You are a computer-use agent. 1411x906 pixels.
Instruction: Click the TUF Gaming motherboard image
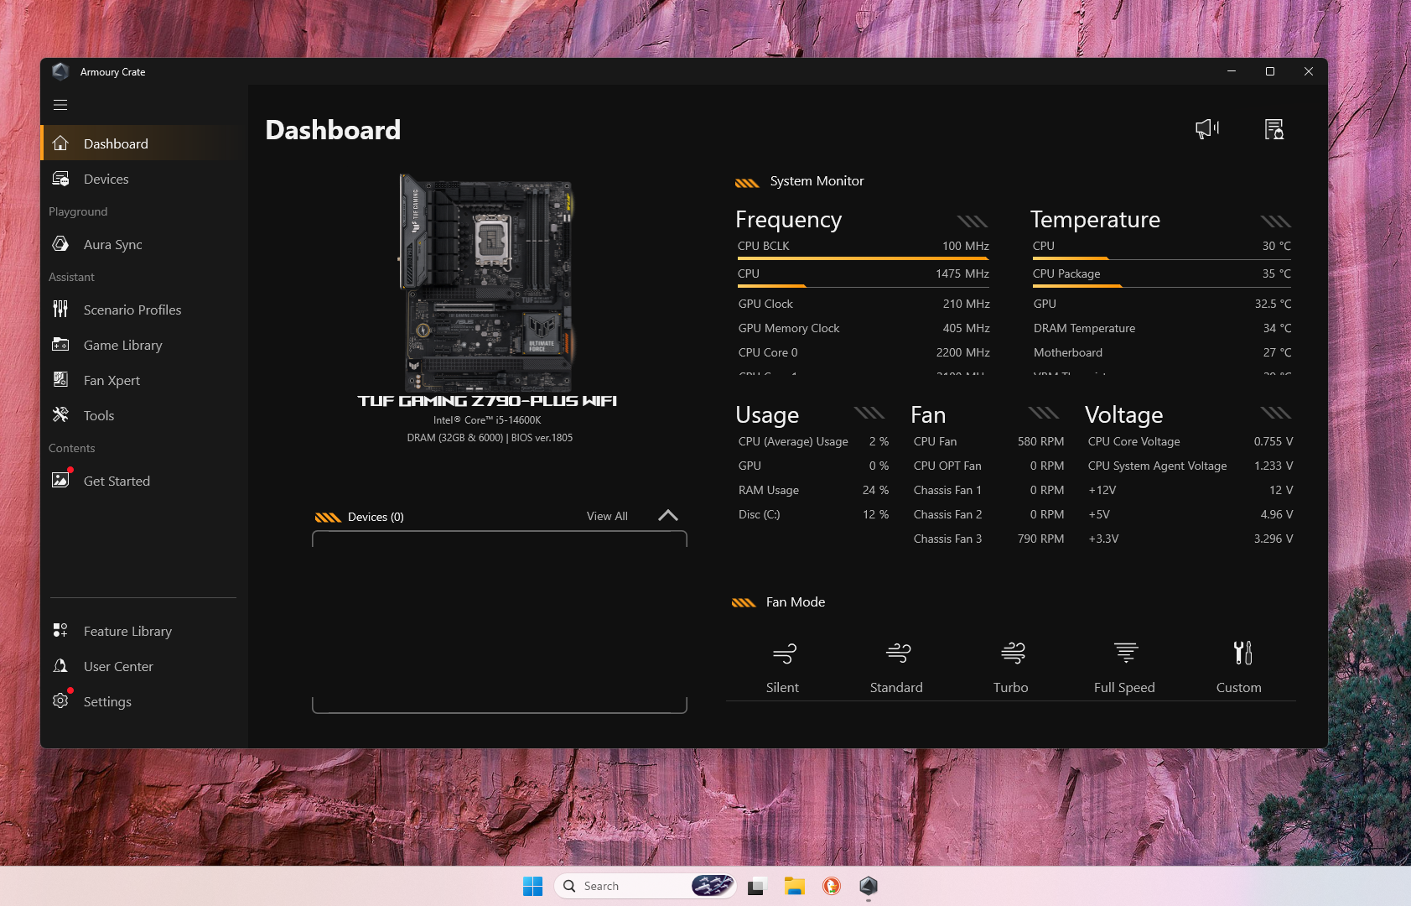pos(487,283)
